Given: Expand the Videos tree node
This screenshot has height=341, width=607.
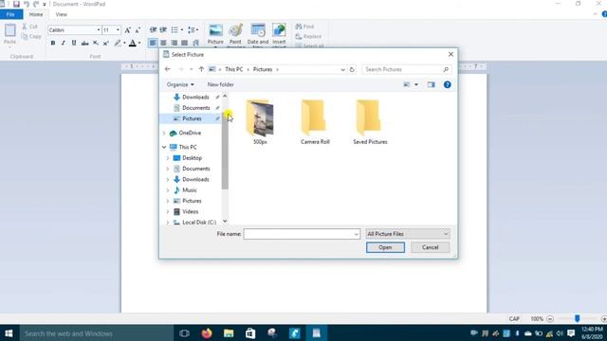Looking at the screenshot, I should (x=168, y=212).
